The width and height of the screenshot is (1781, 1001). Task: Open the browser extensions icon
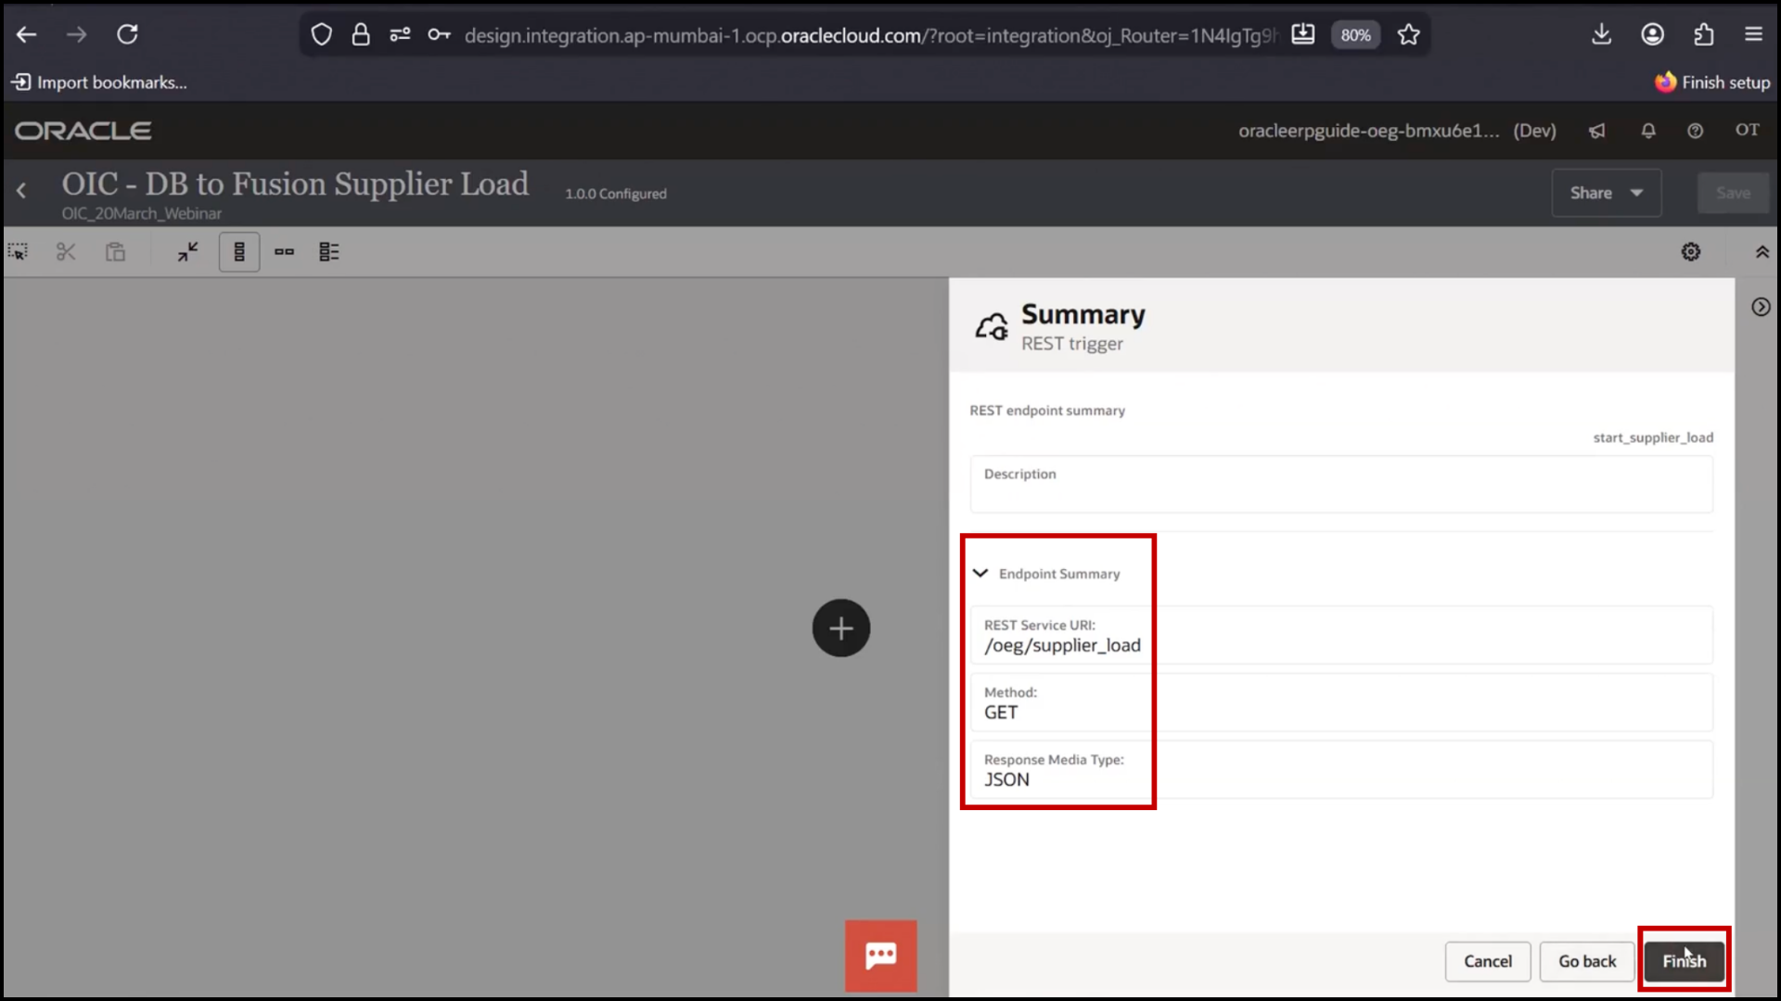pyautogui.click(x=1703, y=35)
